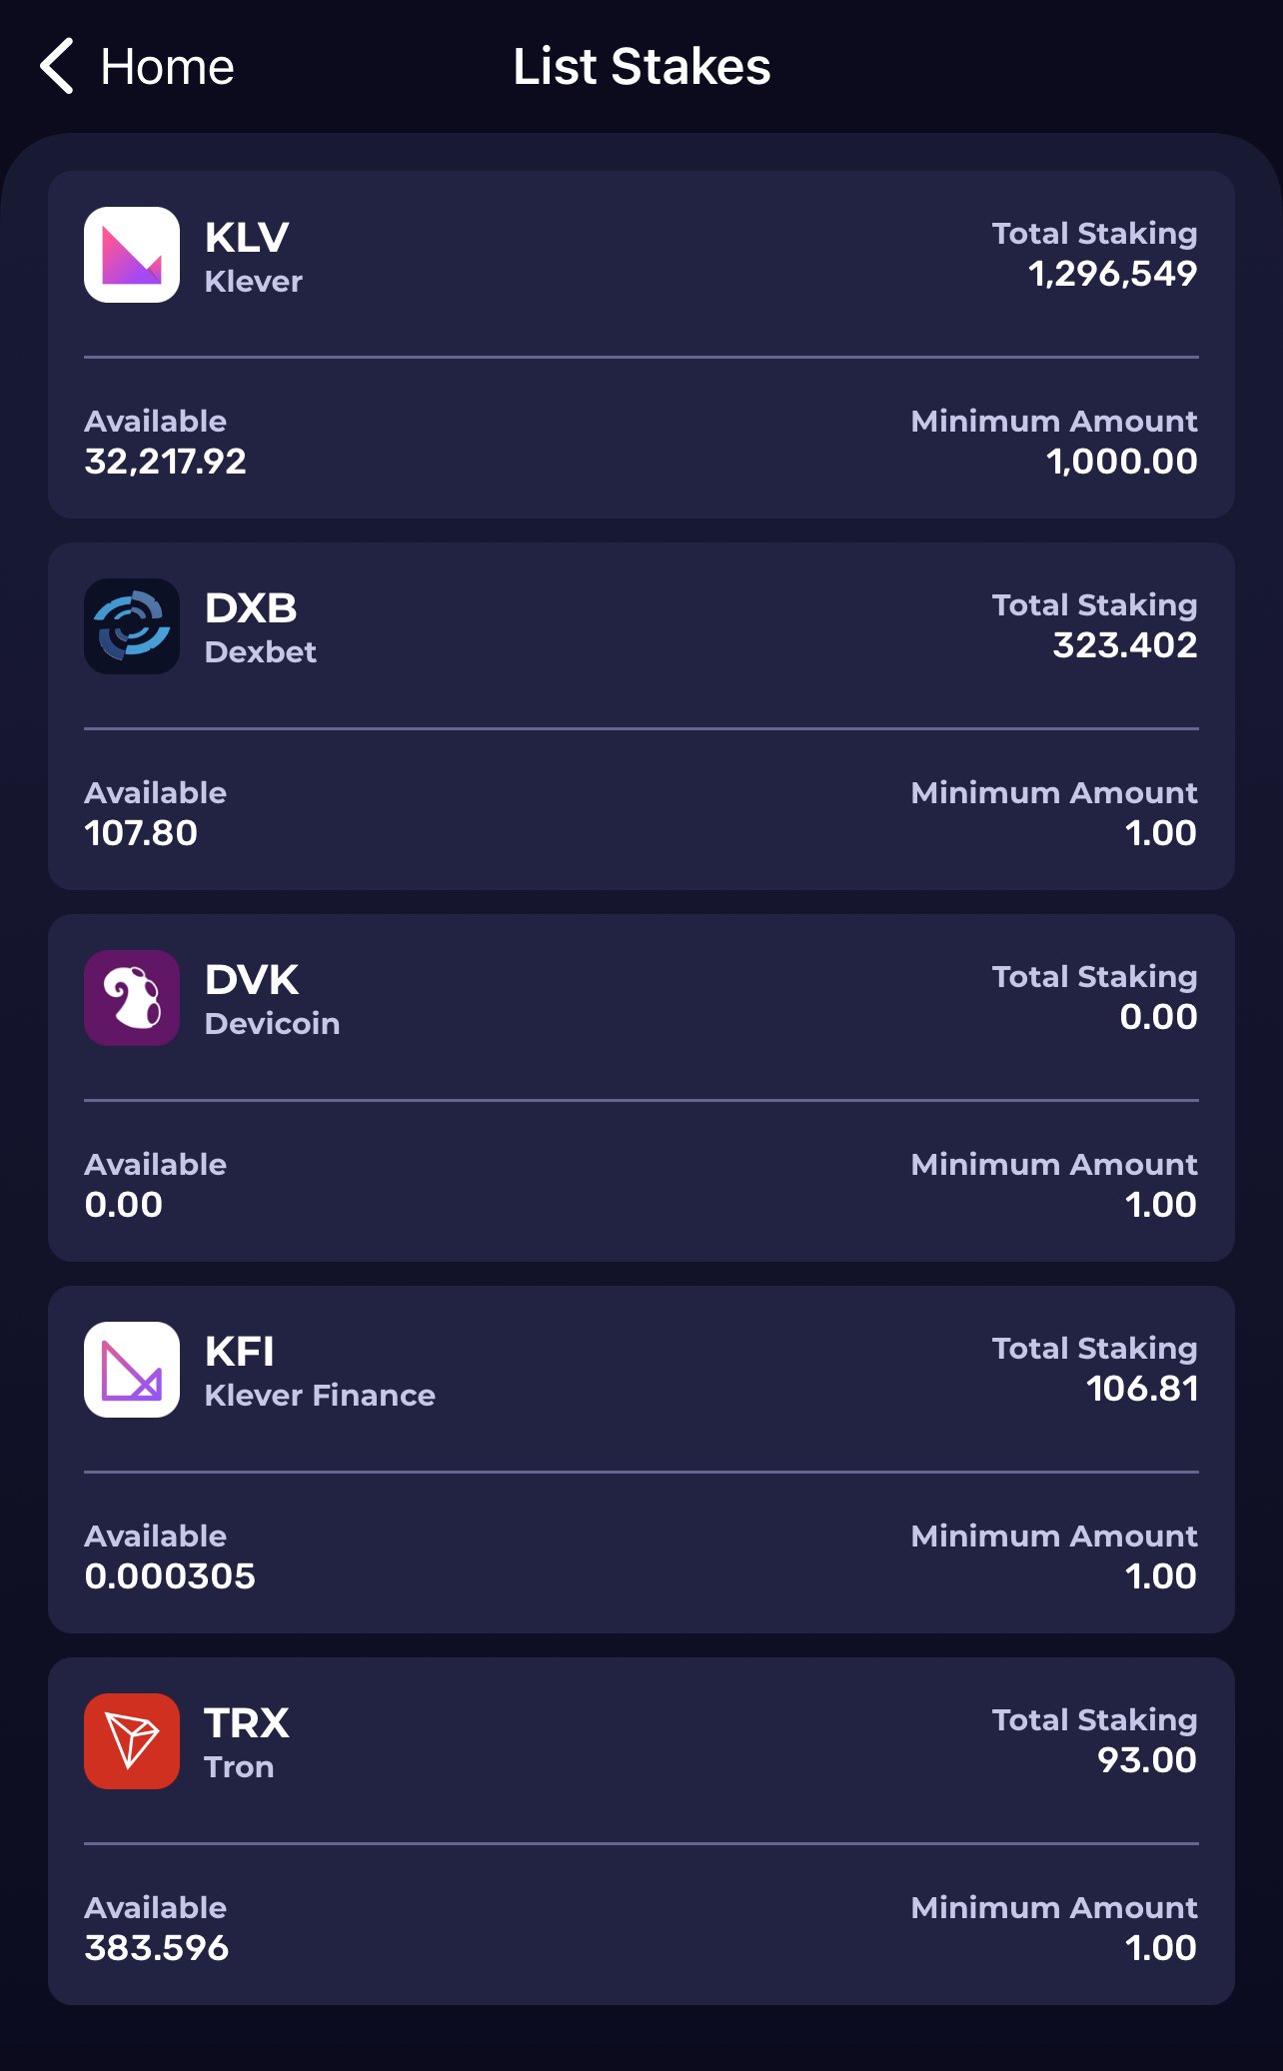Image resolution: width=1283 pixels, height=2071 pixels.
Task: Tap DXB total staking value 323.402
Action: 1125,645
